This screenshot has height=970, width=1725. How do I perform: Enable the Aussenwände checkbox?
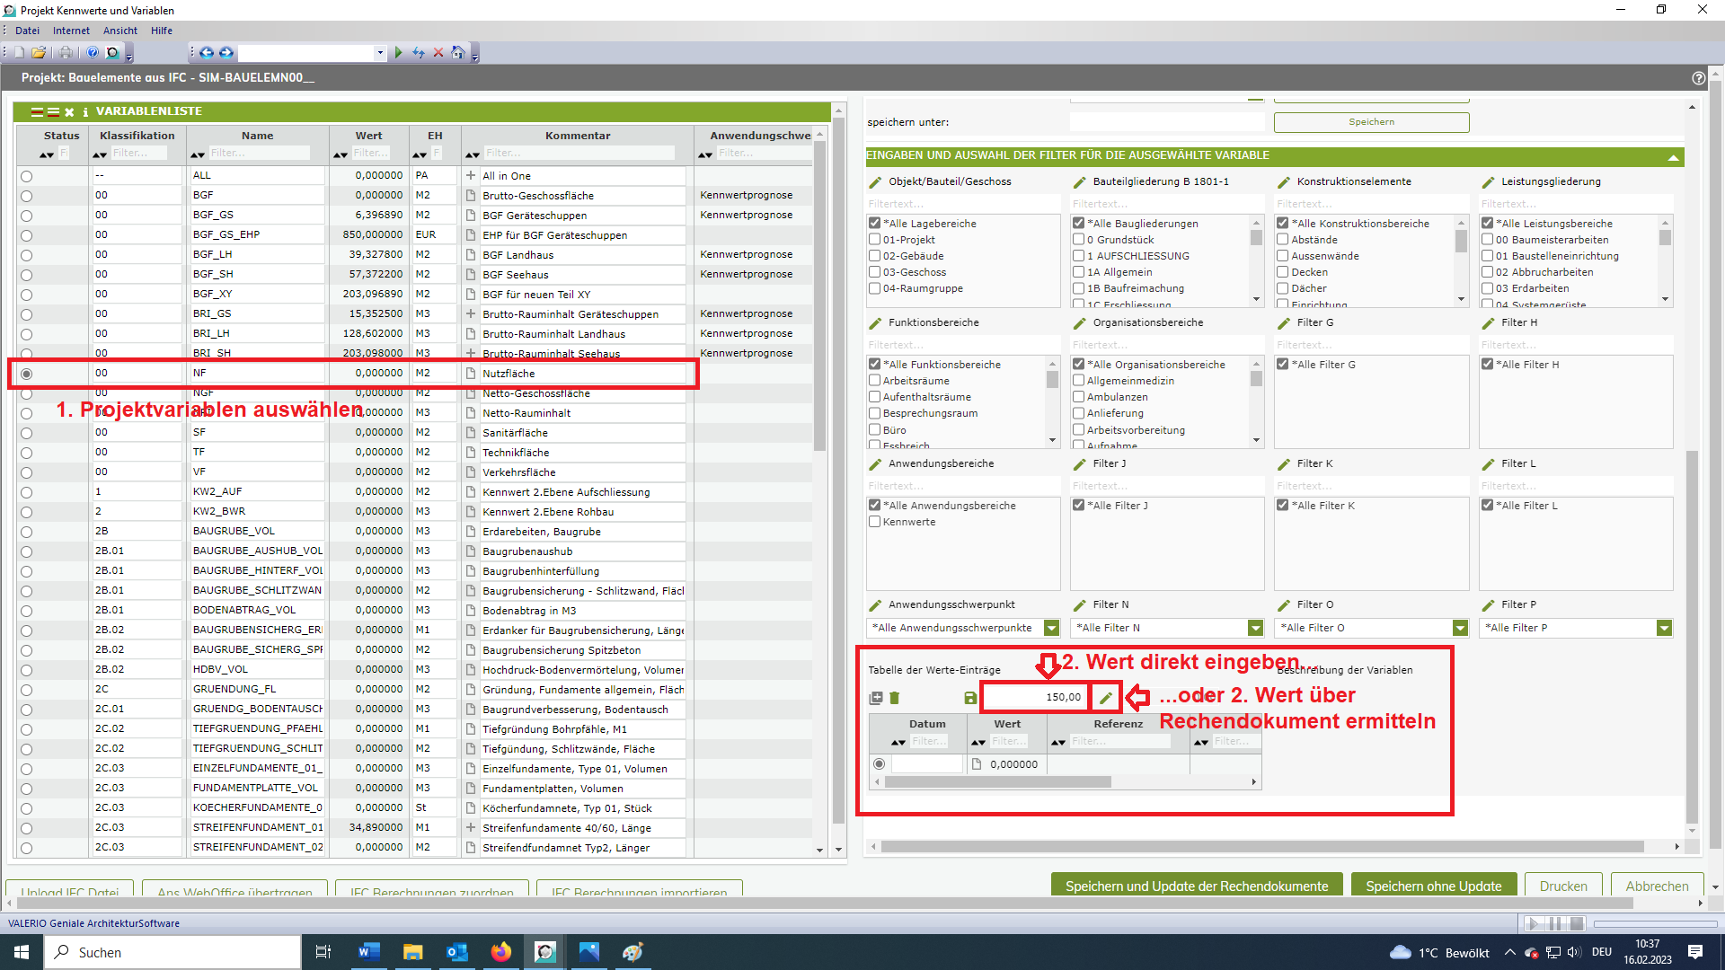click(1283, 256)
